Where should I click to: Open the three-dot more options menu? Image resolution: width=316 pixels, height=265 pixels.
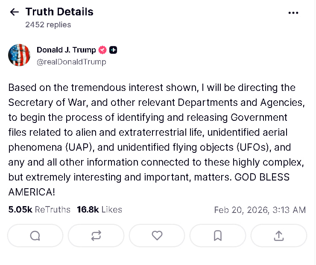293,13
